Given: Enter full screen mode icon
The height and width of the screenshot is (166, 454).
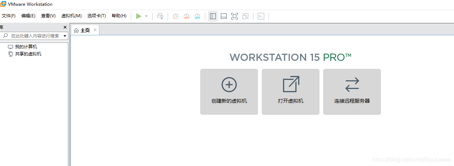Looking at the screenshot, I should coord(235,16).
